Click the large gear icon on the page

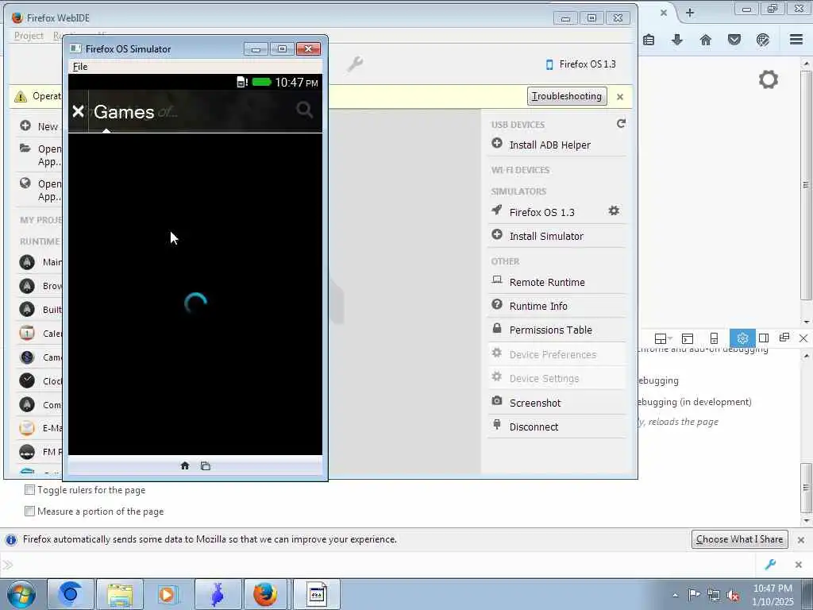pos(768,79)
